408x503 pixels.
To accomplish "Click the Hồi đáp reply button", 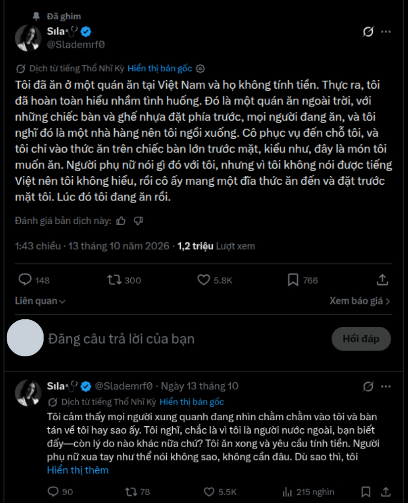I will 361,339.
